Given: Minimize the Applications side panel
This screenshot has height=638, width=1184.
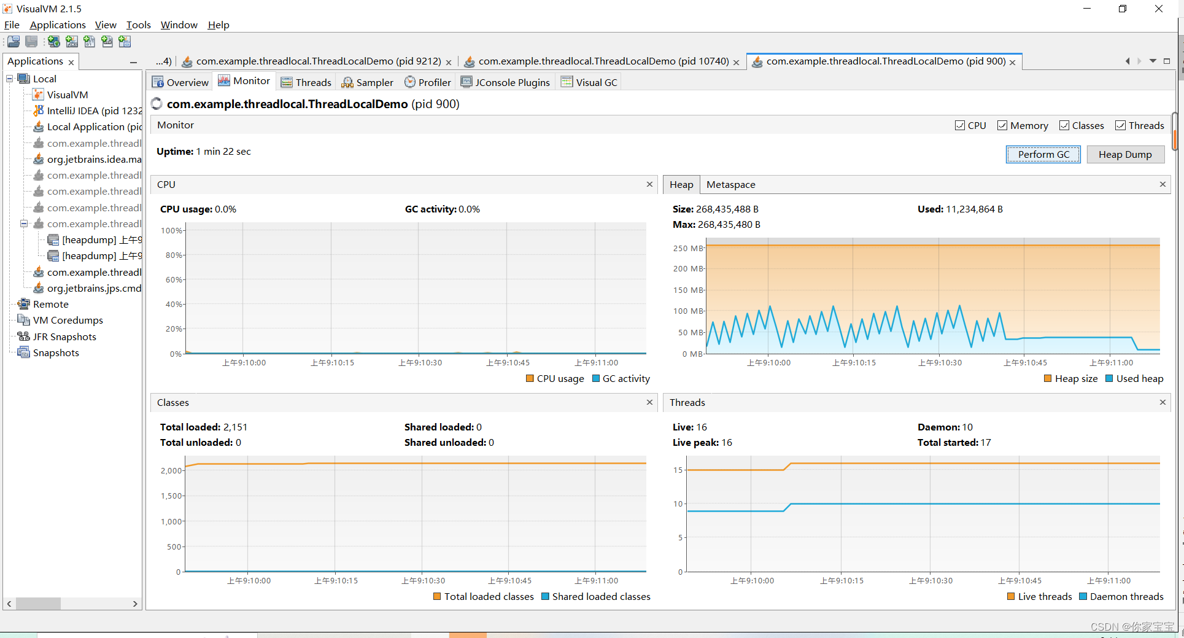Looking at the screenshot, I should (x=133, y=62).
